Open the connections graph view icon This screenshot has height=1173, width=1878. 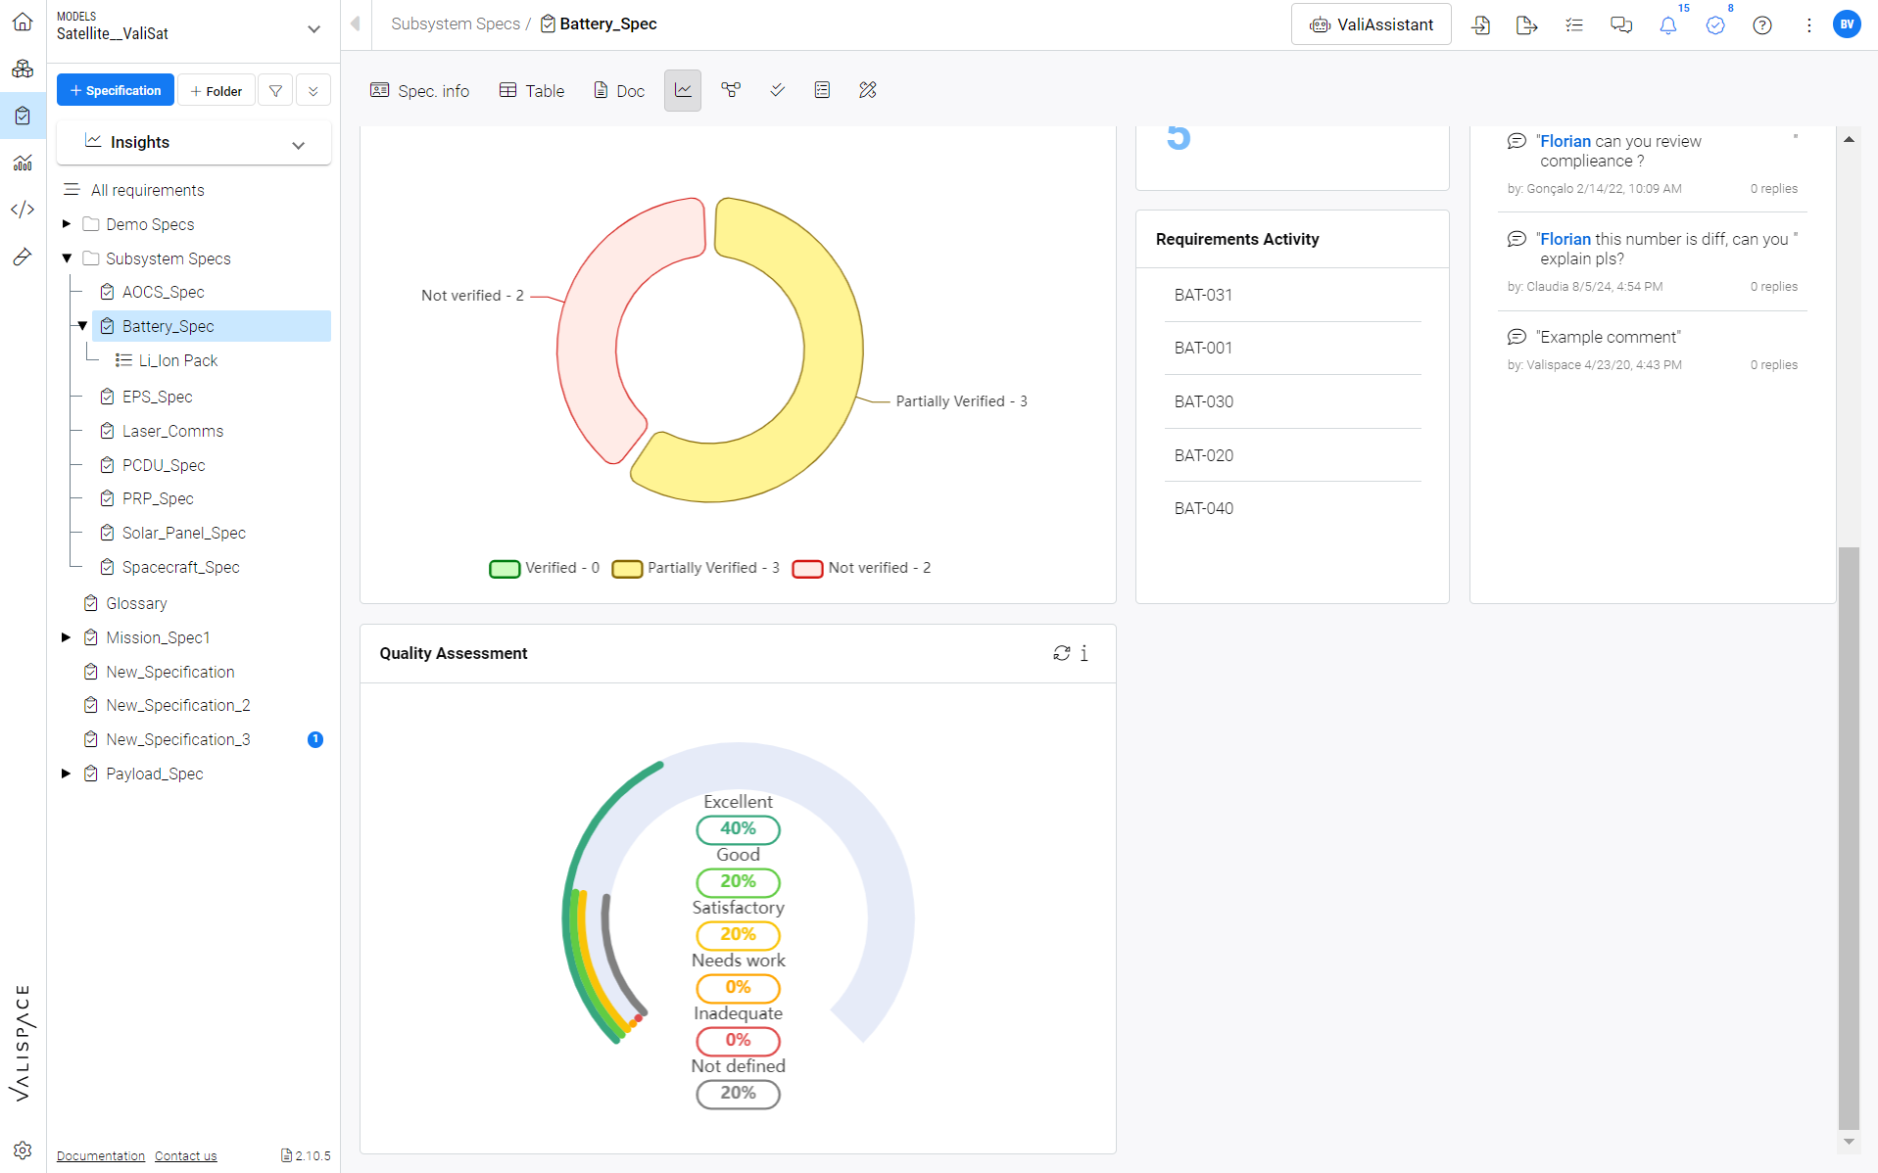pyautogui.click(x=731, y=90)
